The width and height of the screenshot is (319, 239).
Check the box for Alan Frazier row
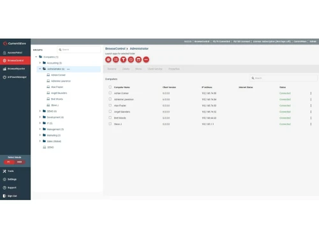pyautogui.click(x=110, y=105)
